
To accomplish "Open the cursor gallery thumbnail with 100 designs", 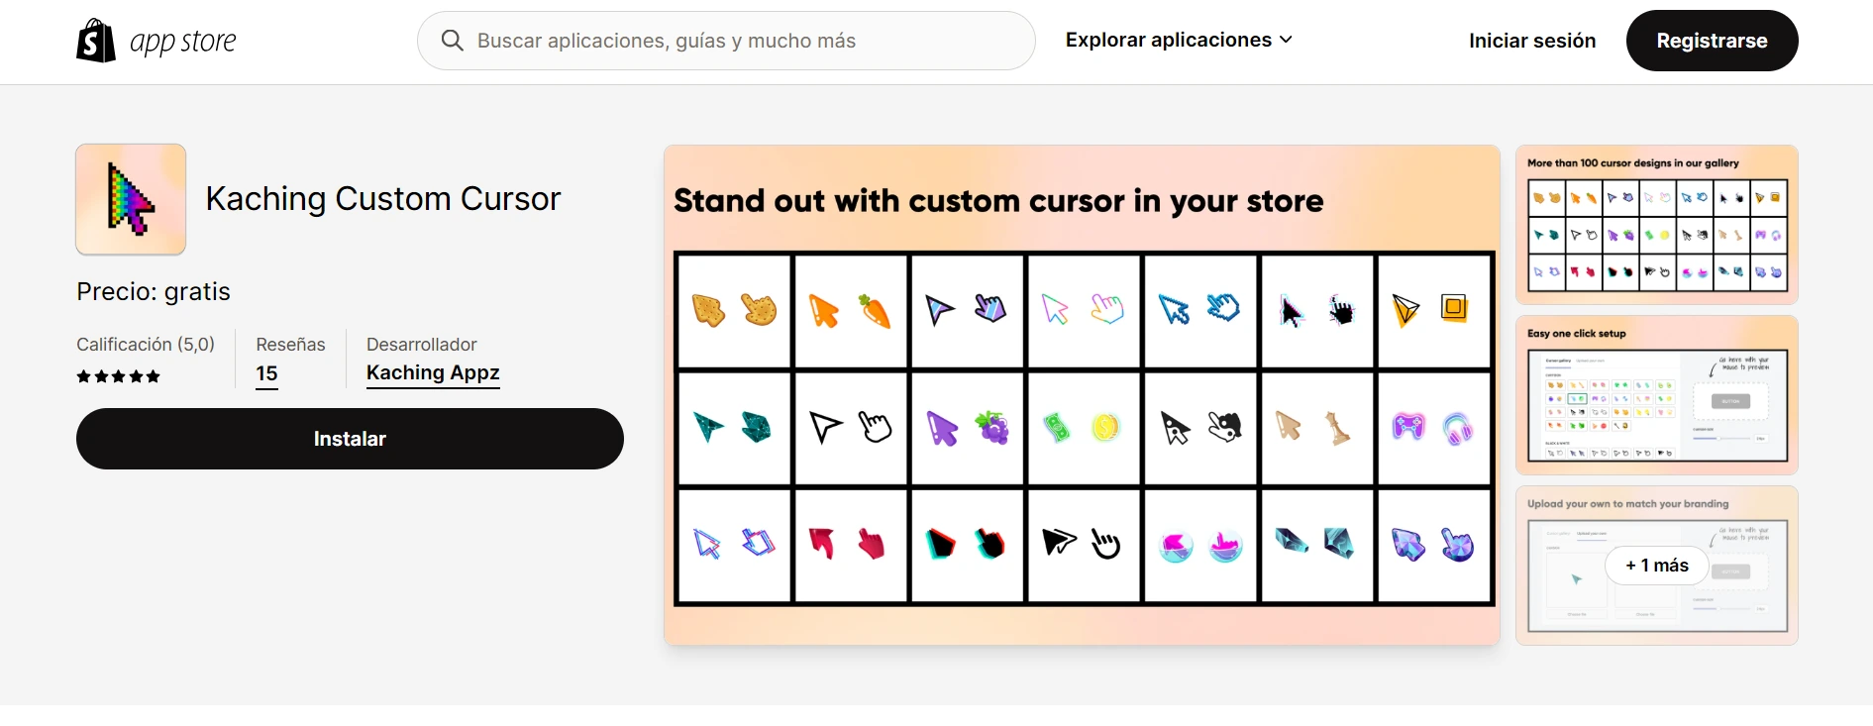I will [1656, 225].
